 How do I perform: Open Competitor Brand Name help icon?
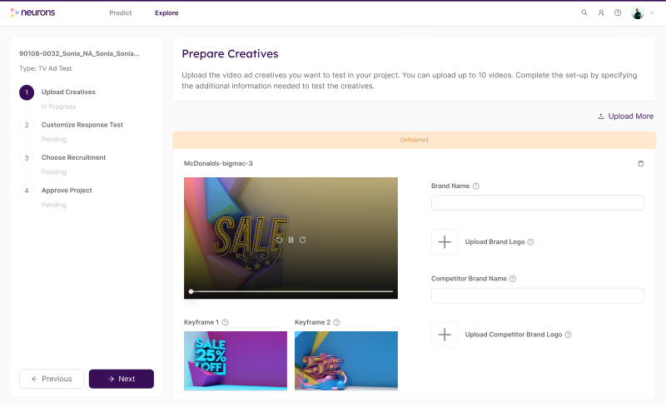click(x=513, y=279)
